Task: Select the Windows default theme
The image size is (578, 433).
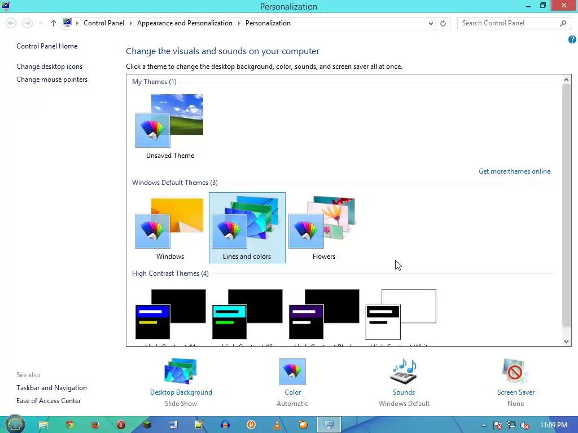Action: tap(170, 228)
